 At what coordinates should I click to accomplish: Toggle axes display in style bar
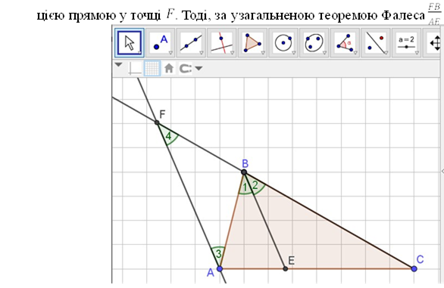[x=134, y=68]
